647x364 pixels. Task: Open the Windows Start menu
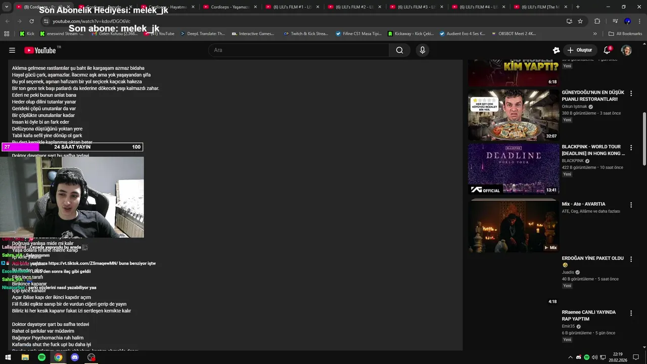(8, 357)
